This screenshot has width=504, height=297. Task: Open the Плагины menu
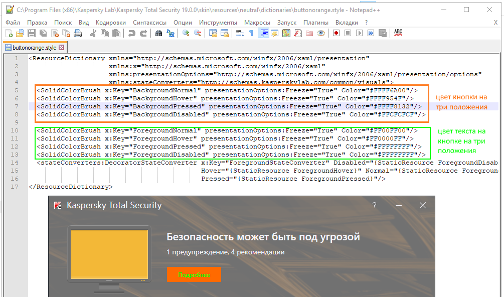pyautogui.click(x=316, y=23)
